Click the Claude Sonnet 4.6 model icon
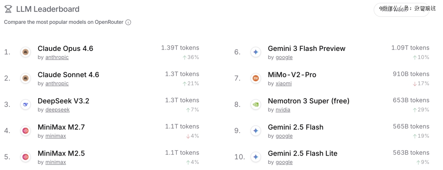This screenshot has height=170, width=443. coord(25,78)
